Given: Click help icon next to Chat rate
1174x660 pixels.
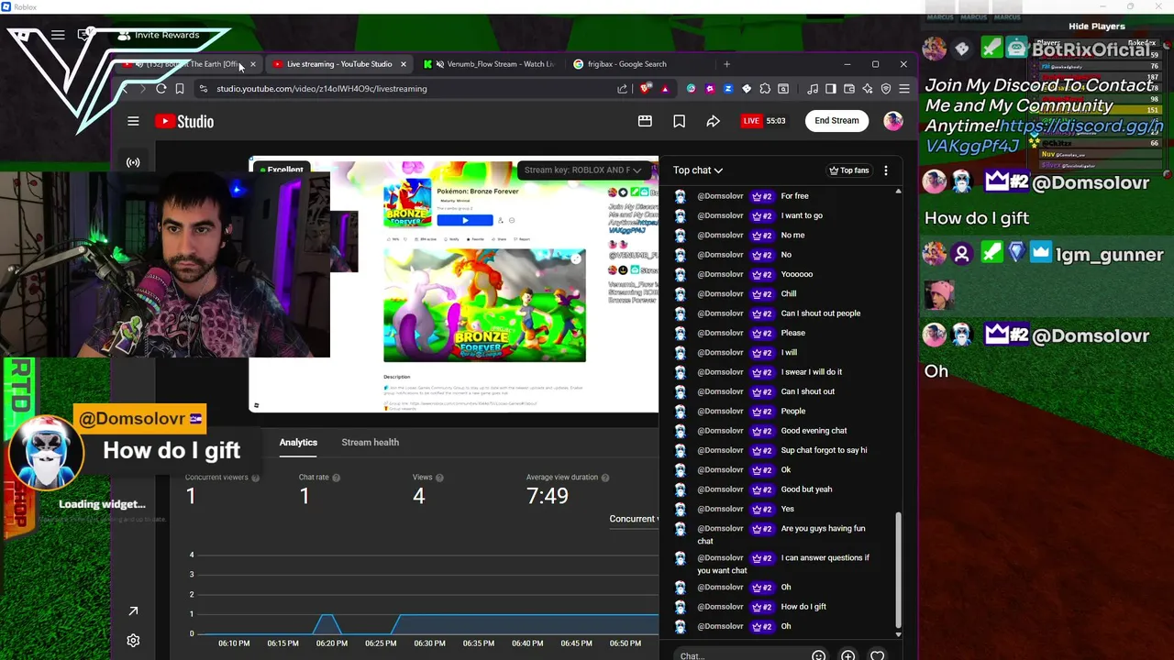Looking at the screenshot, I should 337,478.
